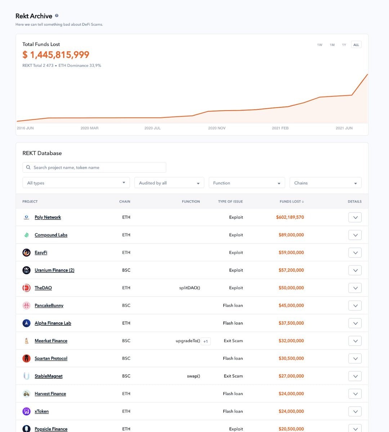Expand details for Poly Network row
This screenshot has height=432, width=389.
pyautogui.click(x=355, y=217)
